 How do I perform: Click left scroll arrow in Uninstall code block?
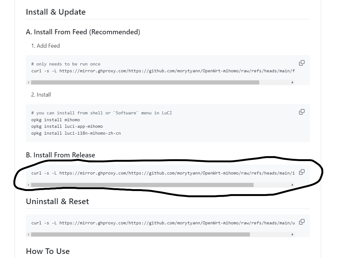(x=28, y=234)
